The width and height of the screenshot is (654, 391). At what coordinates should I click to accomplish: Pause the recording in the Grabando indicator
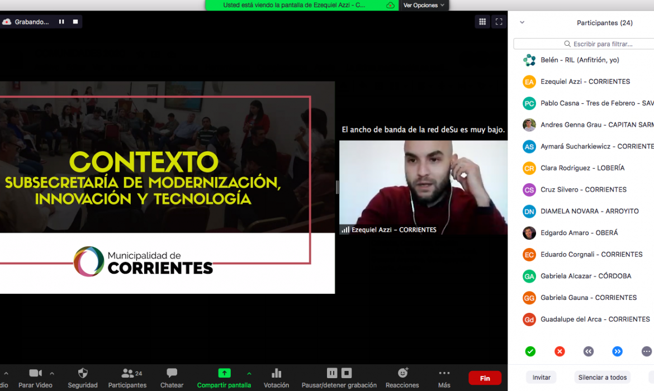point(61,22)
